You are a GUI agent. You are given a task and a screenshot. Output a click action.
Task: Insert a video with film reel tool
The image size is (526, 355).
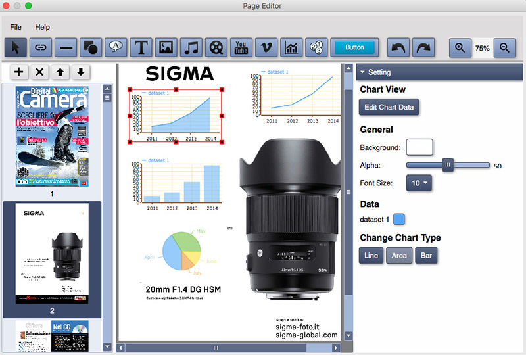pos(216,47)
